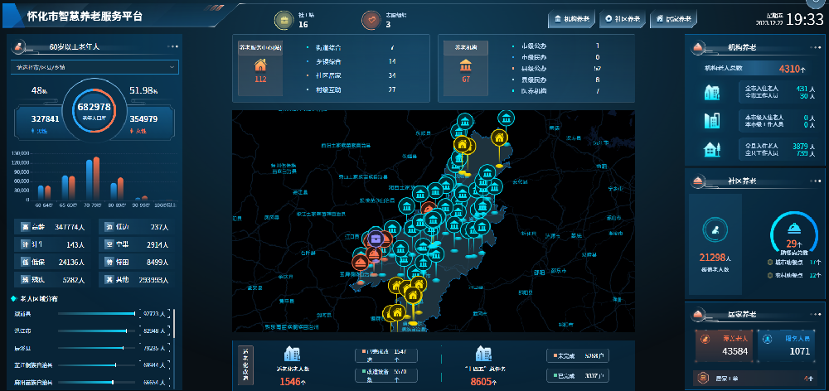Switch to the 社区养老 header tab

pyautogui.click(x=623, y=18)
